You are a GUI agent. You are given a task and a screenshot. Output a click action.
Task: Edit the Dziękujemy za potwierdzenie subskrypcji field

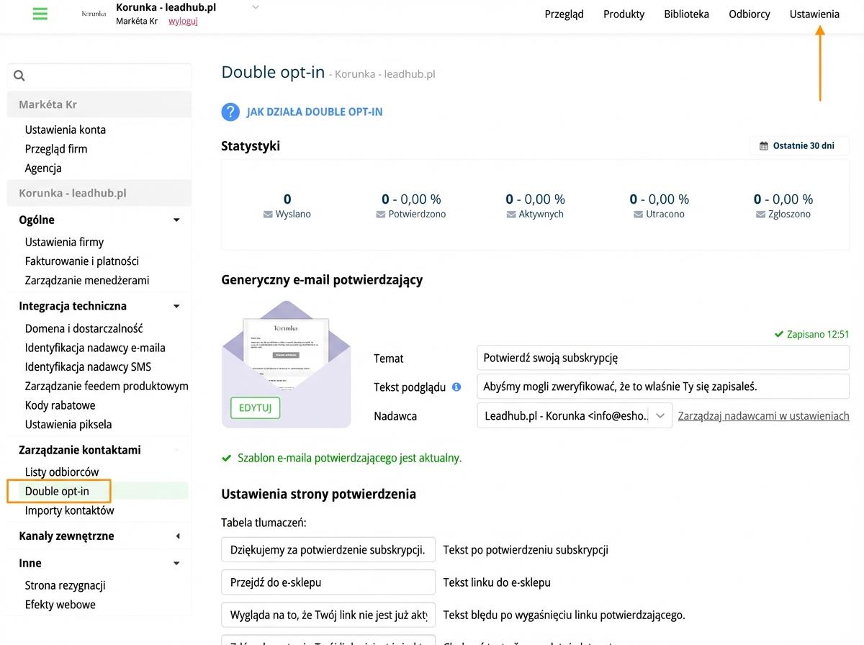[x=328, y=550]
